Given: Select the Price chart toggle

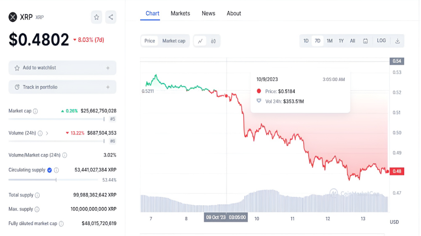Looking at the screenshot, I should coord(150,41).
